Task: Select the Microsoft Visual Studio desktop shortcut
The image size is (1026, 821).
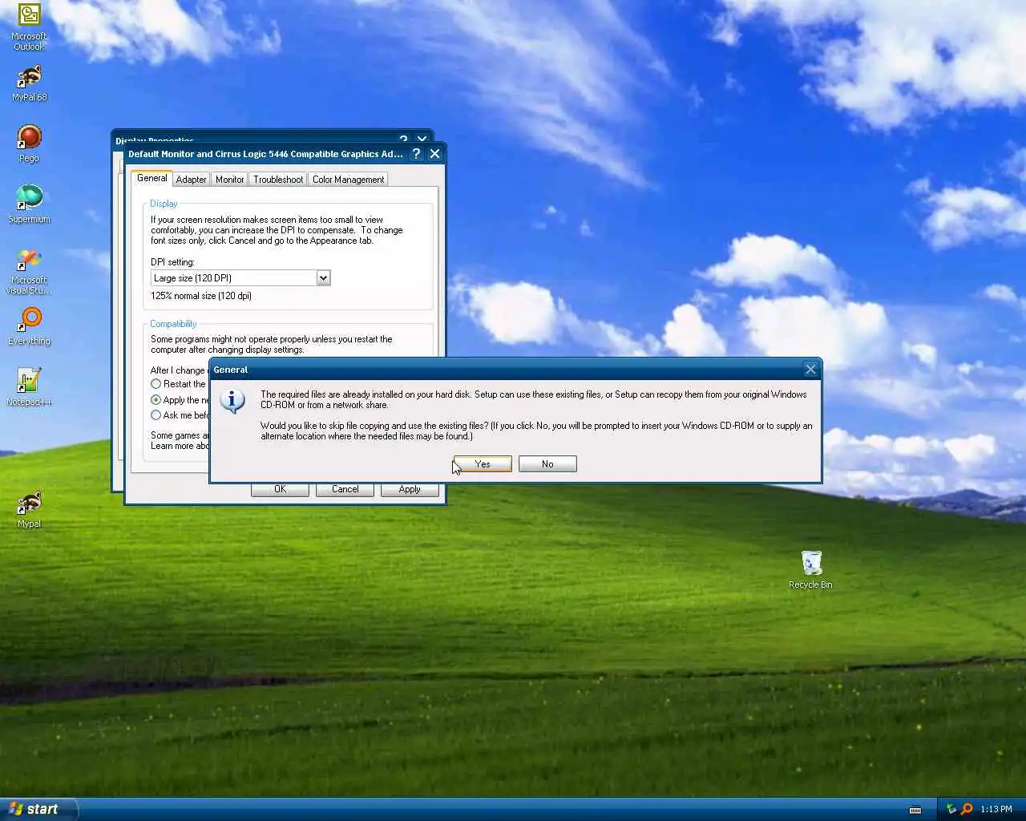Action: [x=29, y=271]
